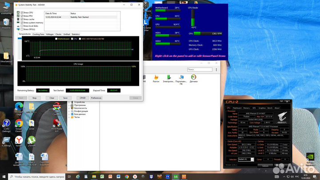Open Yandex browser desktop shortcut
This screenshot has height=180, width=320.
[x=19, y=141]
